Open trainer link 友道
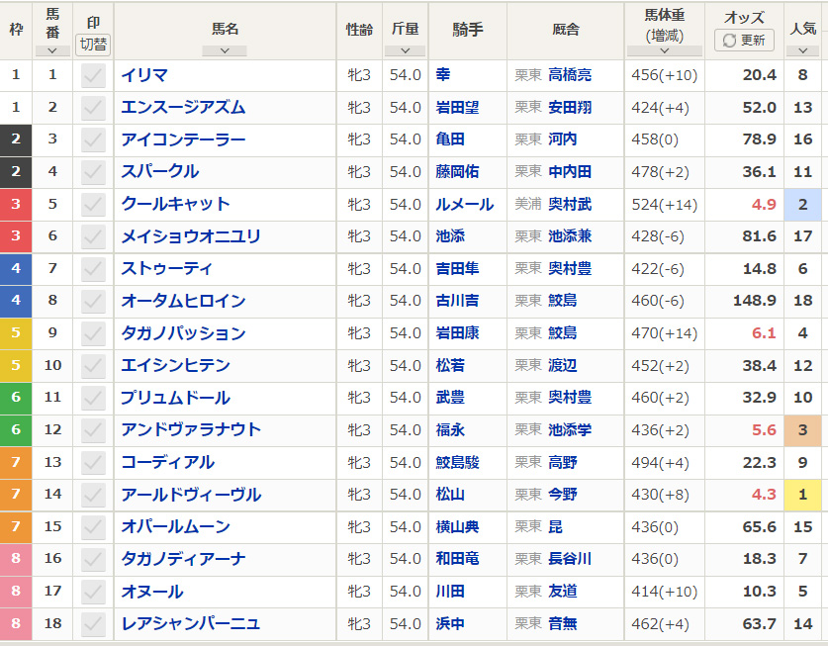The height and width of the screenshot is (646, 828). coord(562,591)
